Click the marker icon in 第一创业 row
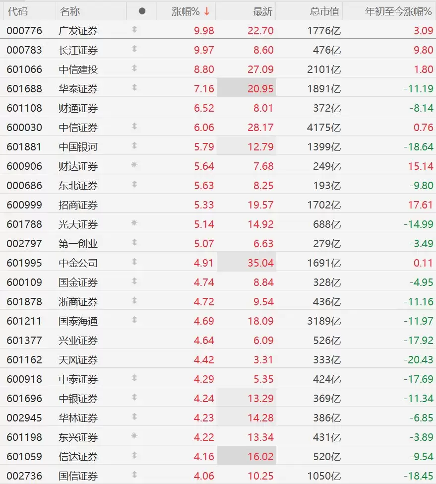Viewport: 436px width, 484px height. pyautogui.click(x=134, y=242)
